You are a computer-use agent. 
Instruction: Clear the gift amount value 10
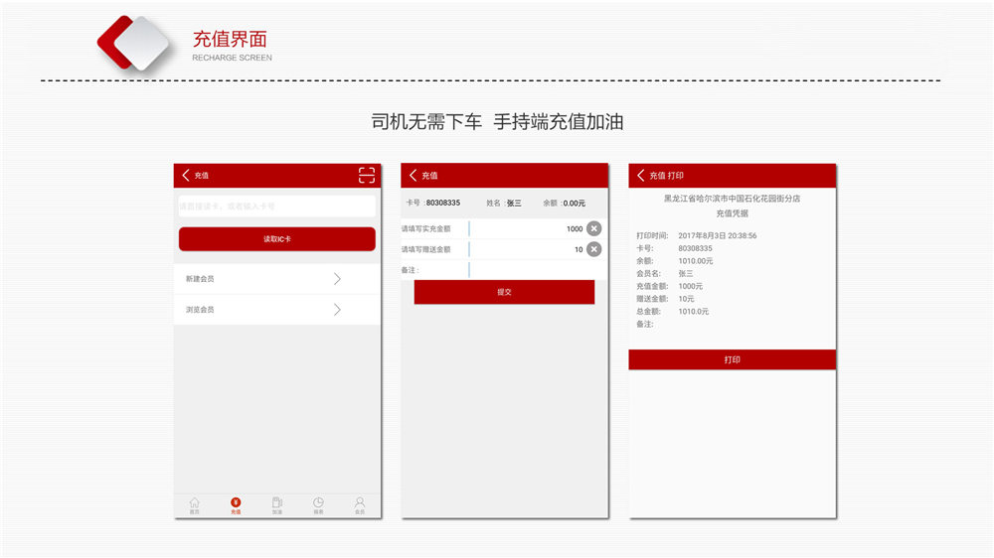pos(593,249)
